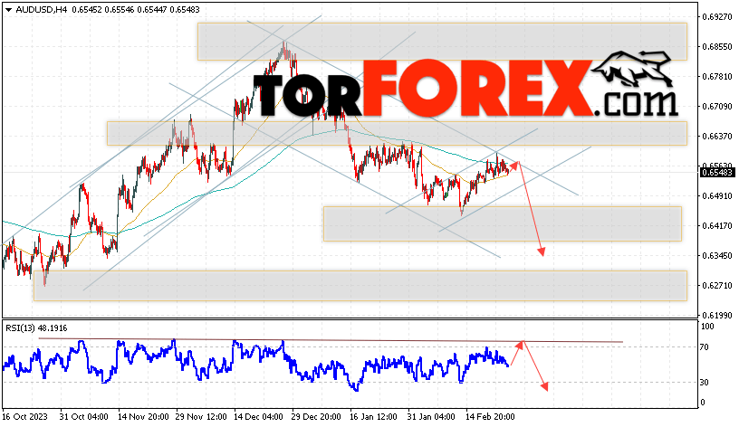This screenshot has height=427, width=739.
Task: Click the OHLC quote values in header
Action: [x=136, y=9]
